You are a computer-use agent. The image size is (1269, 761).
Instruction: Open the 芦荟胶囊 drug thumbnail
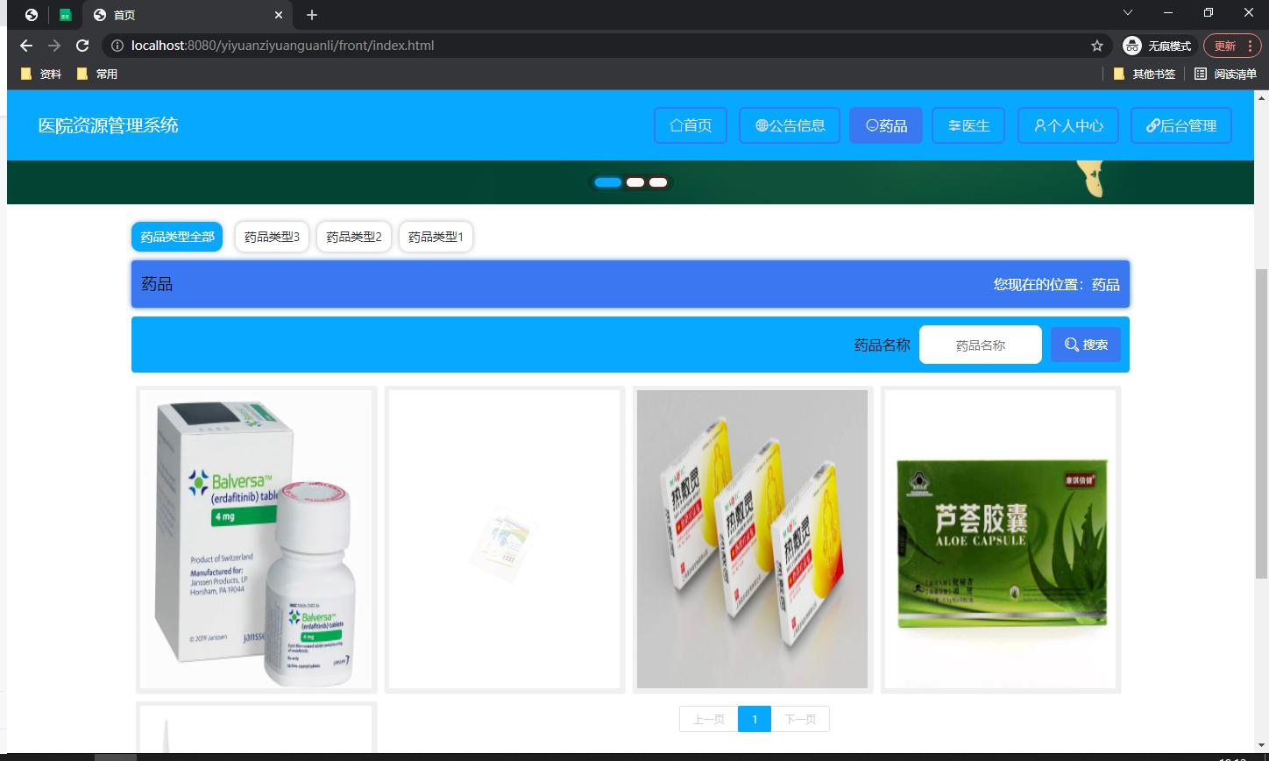click(1001, 540)
